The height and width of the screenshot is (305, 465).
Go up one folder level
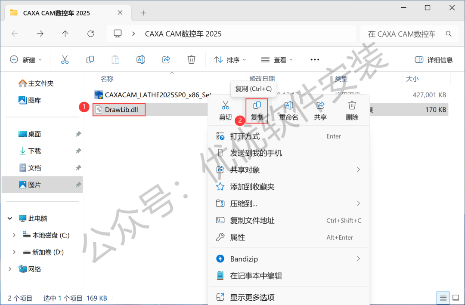coord(65,34)
